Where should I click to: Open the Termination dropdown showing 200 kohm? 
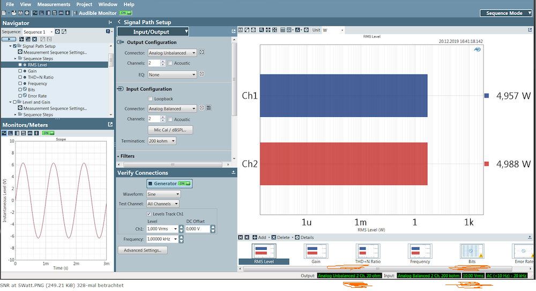(x=161, y=141)
